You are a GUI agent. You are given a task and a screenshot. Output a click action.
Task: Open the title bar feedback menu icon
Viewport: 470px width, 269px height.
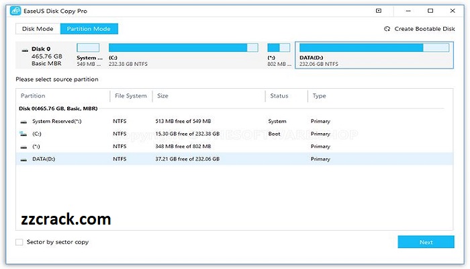coord(379,11)
